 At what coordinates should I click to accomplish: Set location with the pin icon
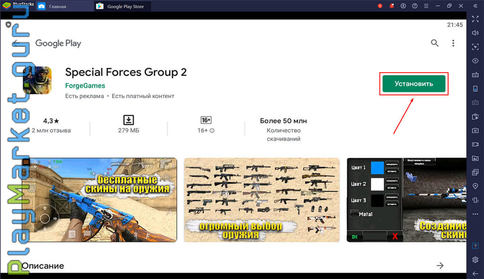pyautogui.click(x=475, y=186)
